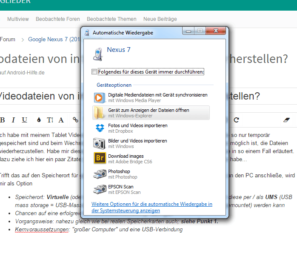Click the 'Photoshop' autoplay option text
Screen dimensions: 297x256
(x=119, y=171)
